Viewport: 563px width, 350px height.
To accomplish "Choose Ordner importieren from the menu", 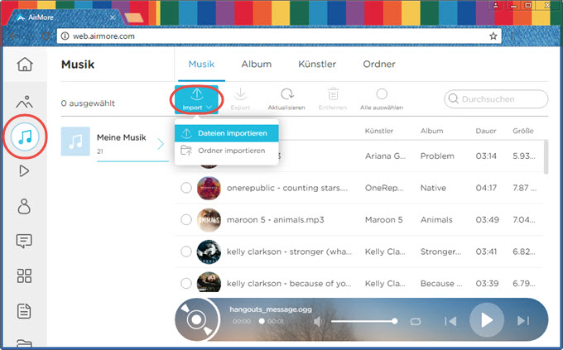I will [x=227, y=151].
